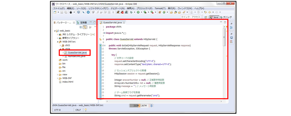Viewport: 291px width, 116px height.
Task: Fold the doGet method at line 10
Action: tap(105, 45)
